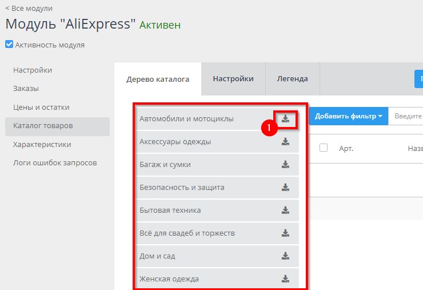Select the Женская одежда category
Viewport: 423px width, 290px height.
point(217,279)
